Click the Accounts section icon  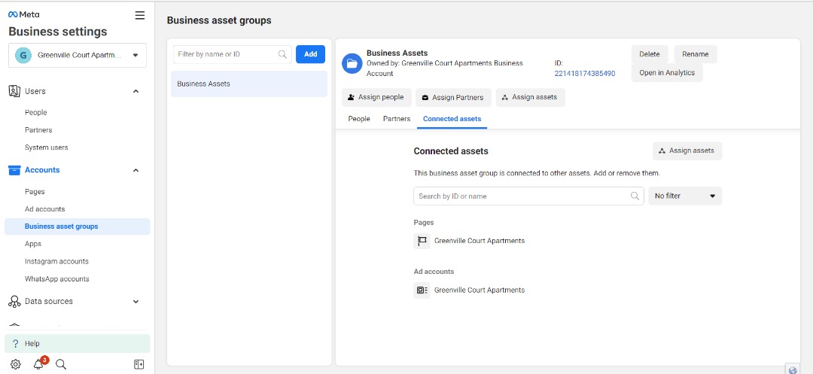14,170
